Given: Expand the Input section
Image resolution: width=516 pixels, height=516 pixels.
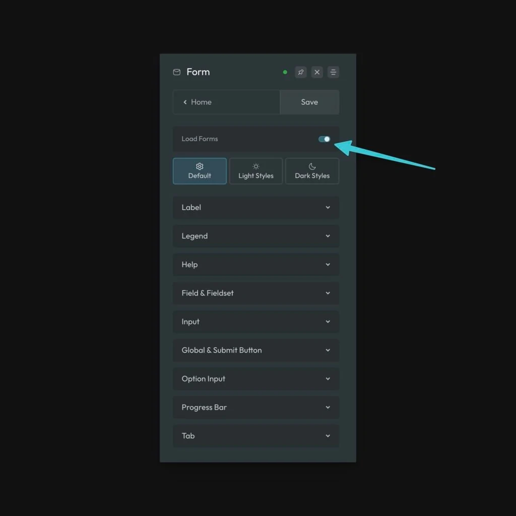Looking at the screenshot, I should coord(256,321).
